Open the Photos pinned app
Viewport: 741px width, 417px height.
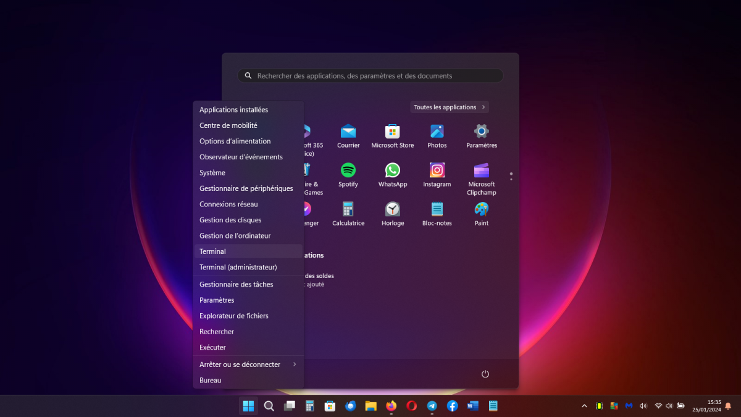[x=437, y=136]
